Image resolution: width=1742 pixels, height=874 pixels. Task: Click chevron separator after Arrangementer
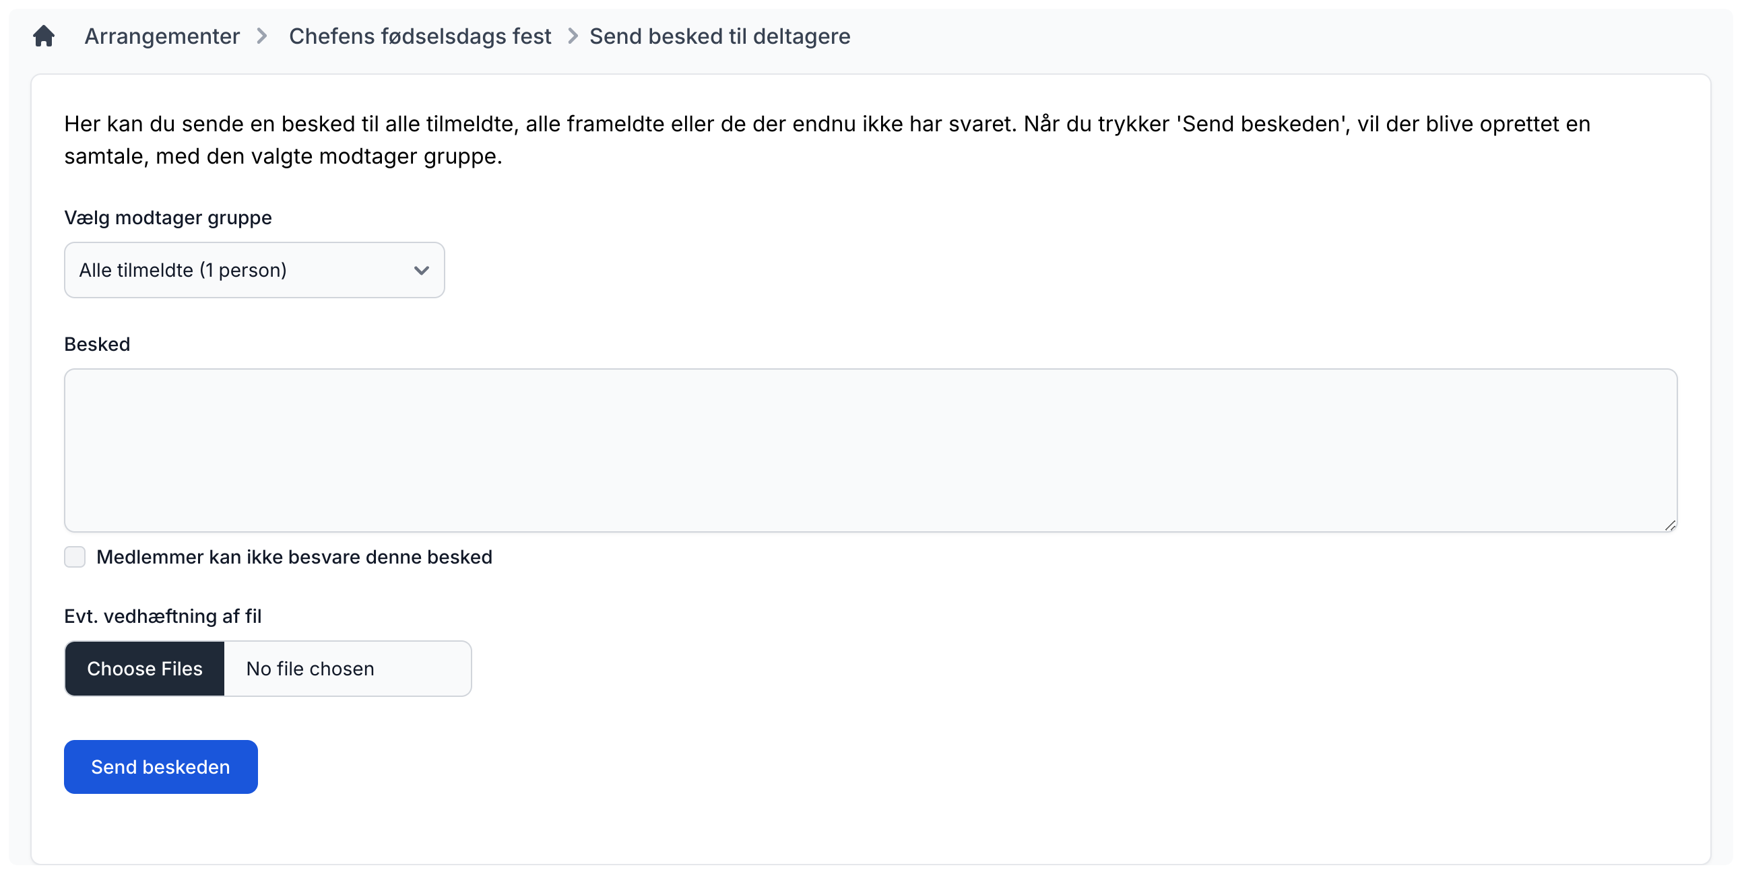pyautogui.click(x=262, y=36)
